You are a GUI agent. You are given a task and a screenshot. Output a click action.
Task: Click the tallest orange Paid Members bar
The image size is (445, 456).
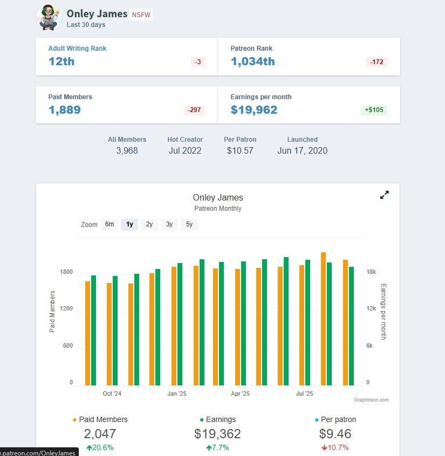pyautogui.click(x=323, y=319)
